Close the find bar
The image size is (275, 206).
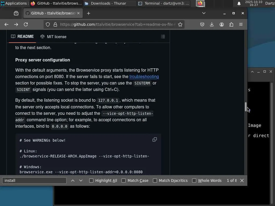[242, 181]
